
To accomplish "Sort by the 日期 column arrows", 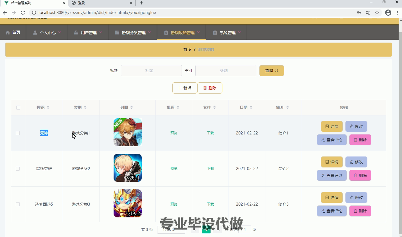I will click(251, 108).
